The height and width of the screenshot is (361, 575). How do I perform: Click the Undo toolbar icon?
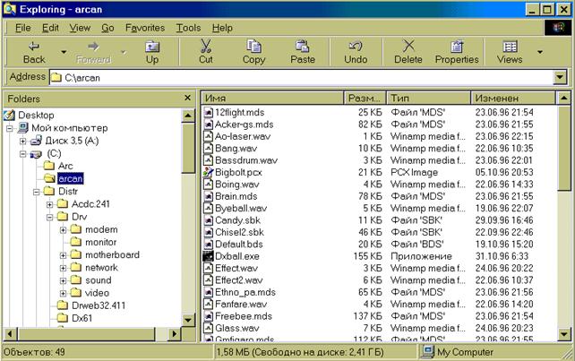tap(356, 47)
